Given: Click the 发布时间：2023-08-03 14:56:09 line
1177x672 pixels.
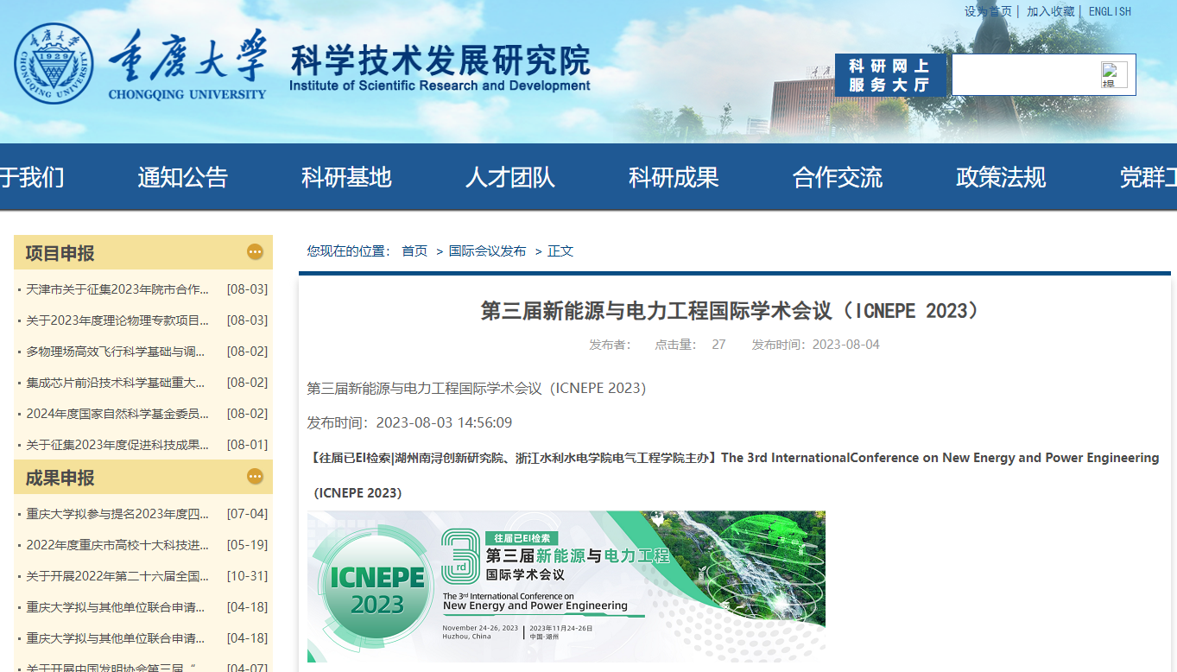Looking at the screenshot, I should coord(409,422).
